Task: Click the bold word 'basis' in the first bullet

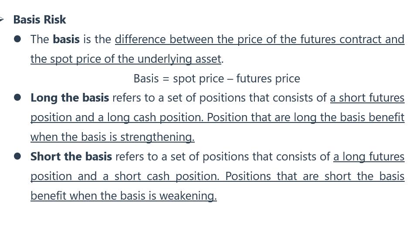Action: click(x=66, y=39)
